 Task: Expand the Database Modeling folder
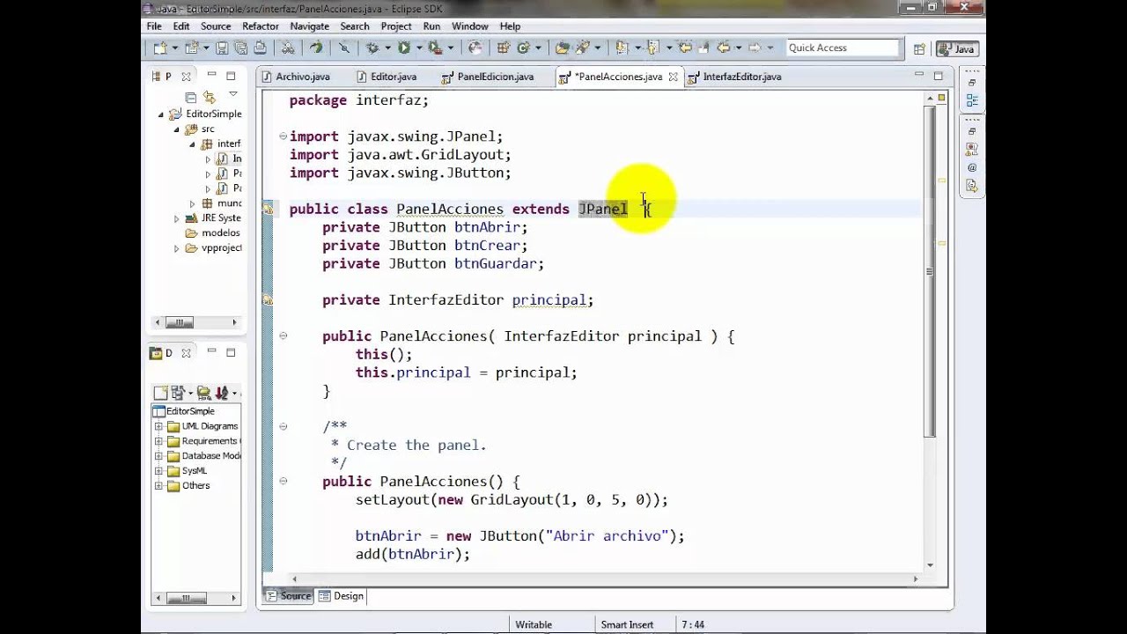[x=159, y=456]
